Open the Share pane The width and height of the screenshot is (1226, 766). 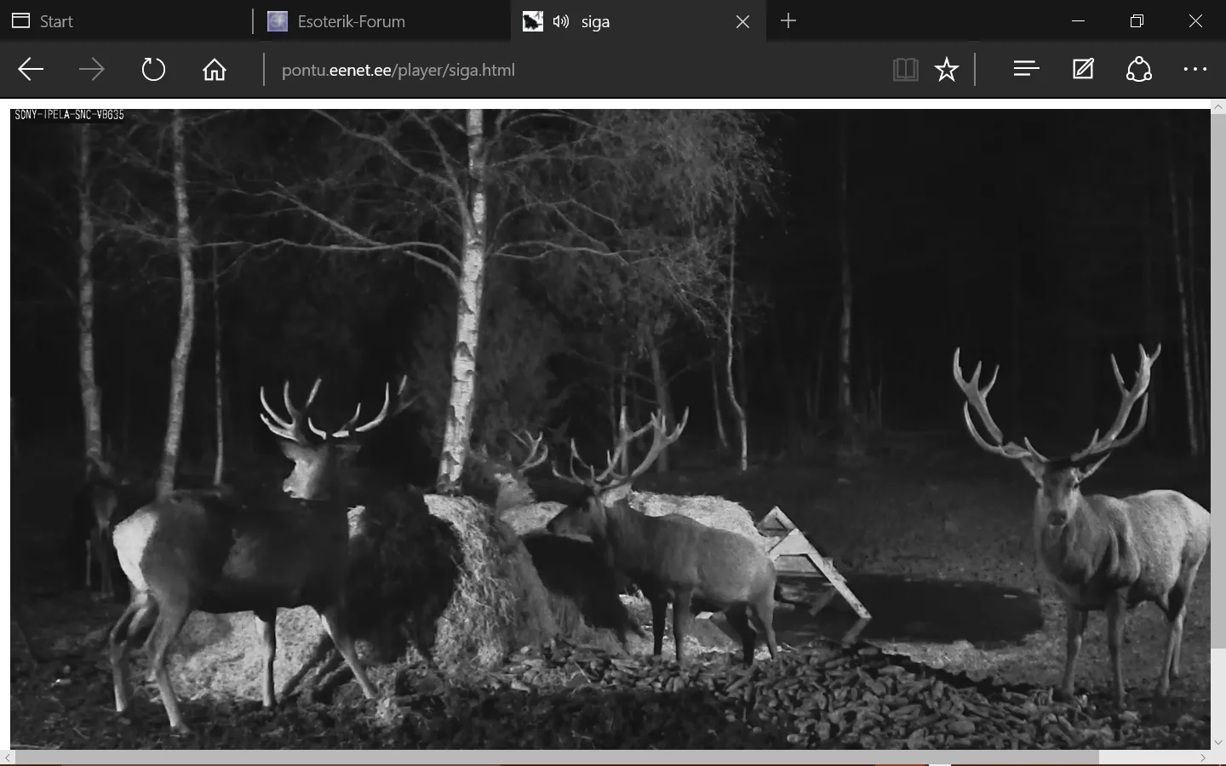click(x=1139, y=70)
